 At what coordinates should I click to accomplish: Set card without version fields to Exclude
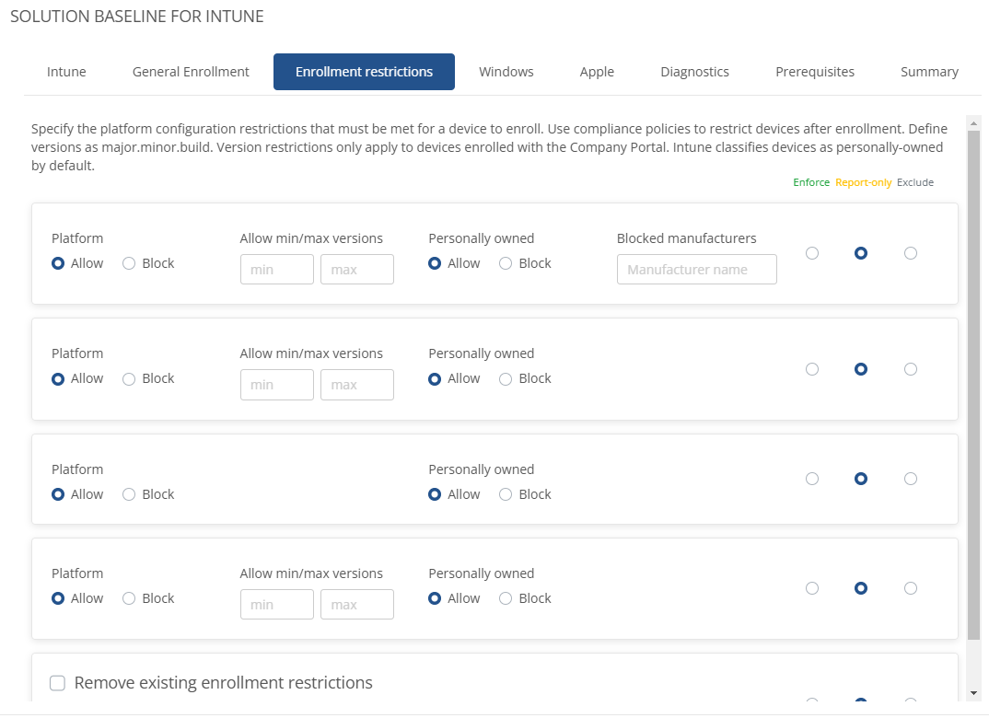[x=910, y=479]
